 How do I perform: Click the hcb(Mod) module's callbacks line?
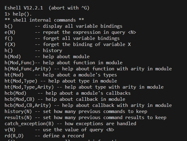68,93
